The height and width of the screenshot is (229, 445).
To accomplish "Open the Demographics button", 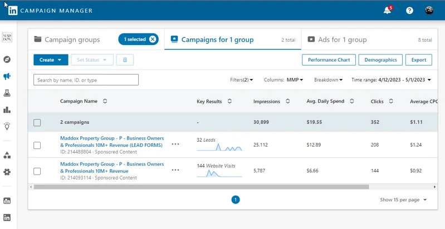I will coord(380,59).
